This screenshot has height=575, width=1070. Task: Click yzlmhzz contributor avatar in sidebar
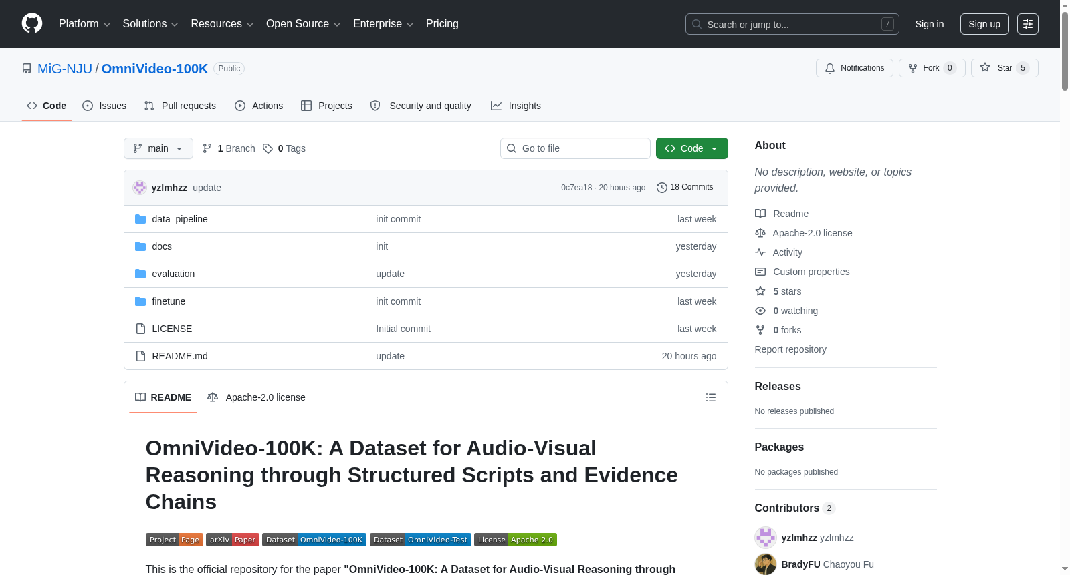(766, 538)
